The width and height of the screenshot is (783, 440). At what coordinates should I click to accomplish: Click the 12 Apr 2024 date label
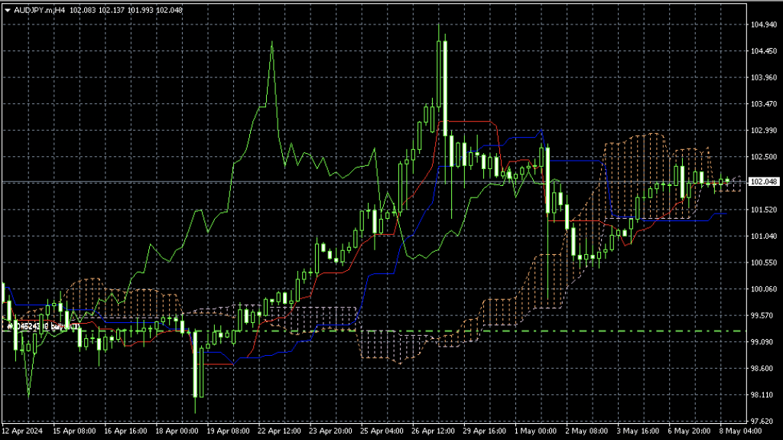[x=23, y=431]
